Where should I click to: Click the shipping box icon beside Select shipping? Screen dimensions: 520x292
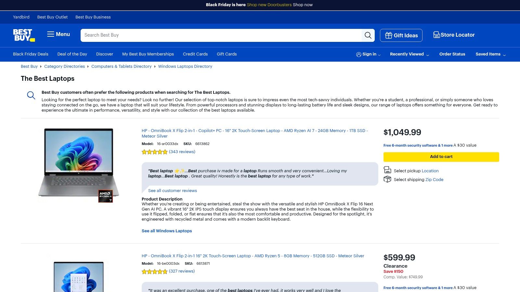pyautogui.click(x=387, y=179)
